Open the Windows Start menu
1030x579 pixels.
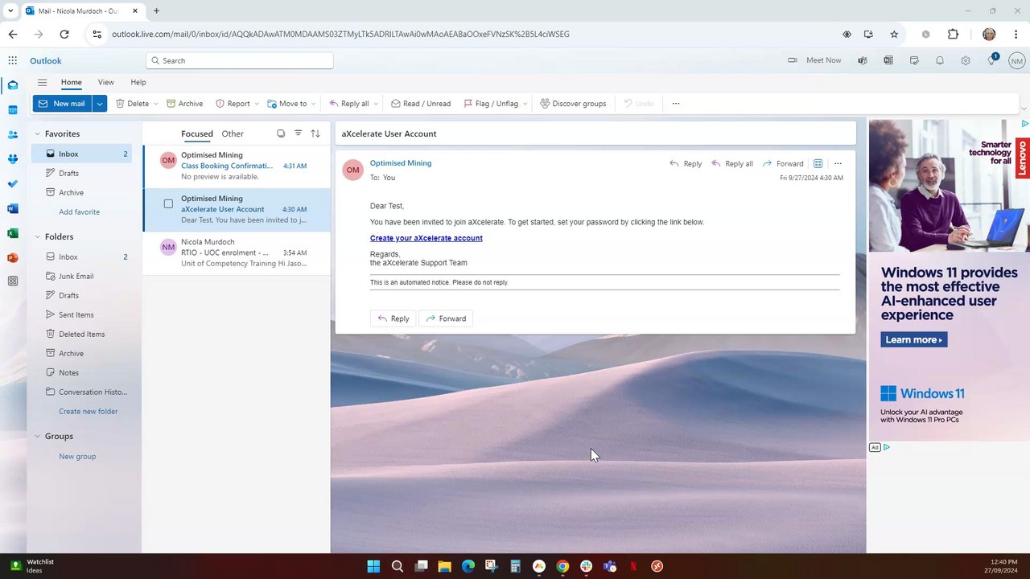point(373,566)
